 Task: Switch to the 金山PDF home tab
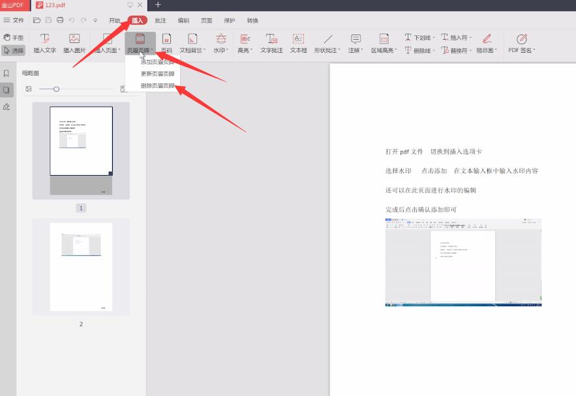click(15, 5)
